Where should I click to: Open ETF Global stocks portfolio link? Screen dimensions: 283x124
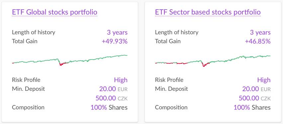coord(54,12)
